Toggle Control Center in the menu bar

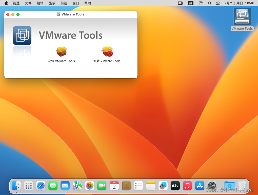tap(218, 3)
